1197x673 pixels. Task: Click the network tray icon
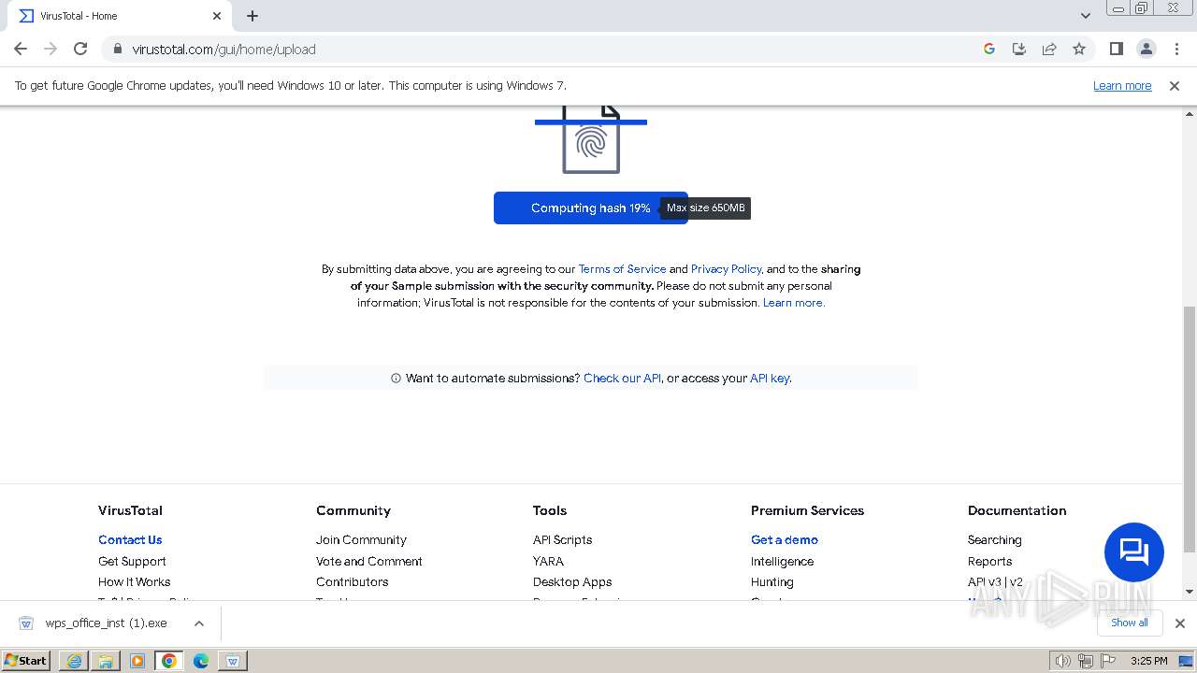[1086, 661]
